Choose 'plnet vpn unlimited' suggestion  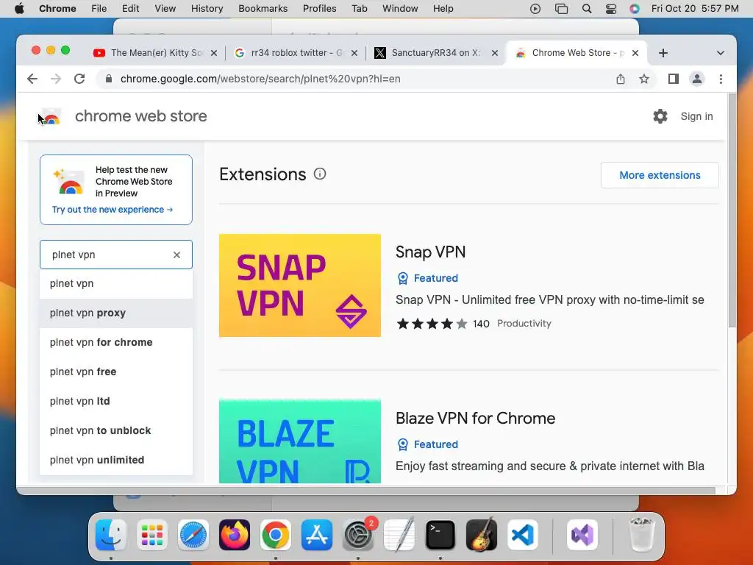click(x=116, y=460)
